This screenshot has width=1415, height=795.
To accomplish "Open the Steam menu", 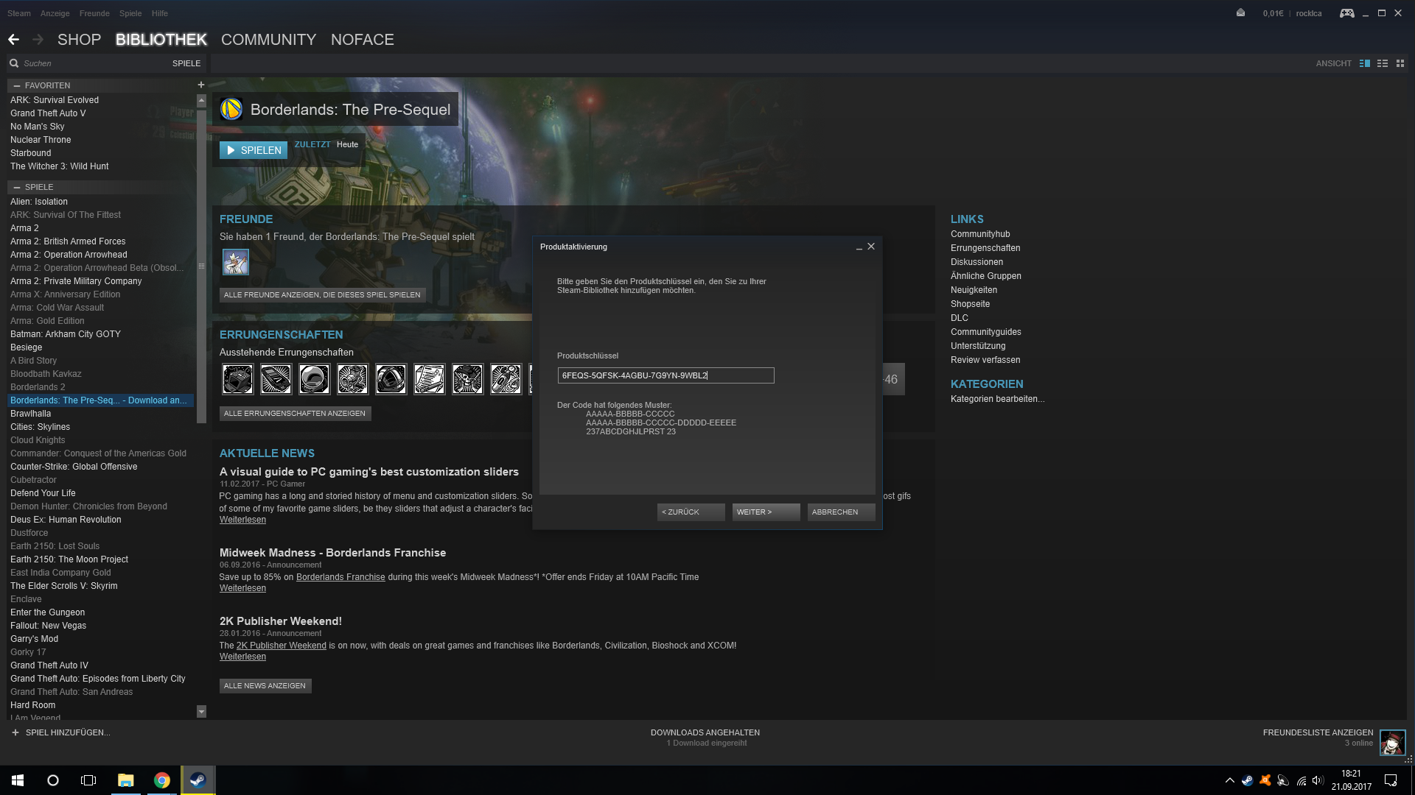I will coord(19,13).
